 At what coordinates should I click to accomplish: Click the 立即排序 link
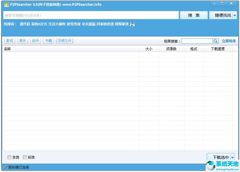pyautogui.click(x=229, y=41)
